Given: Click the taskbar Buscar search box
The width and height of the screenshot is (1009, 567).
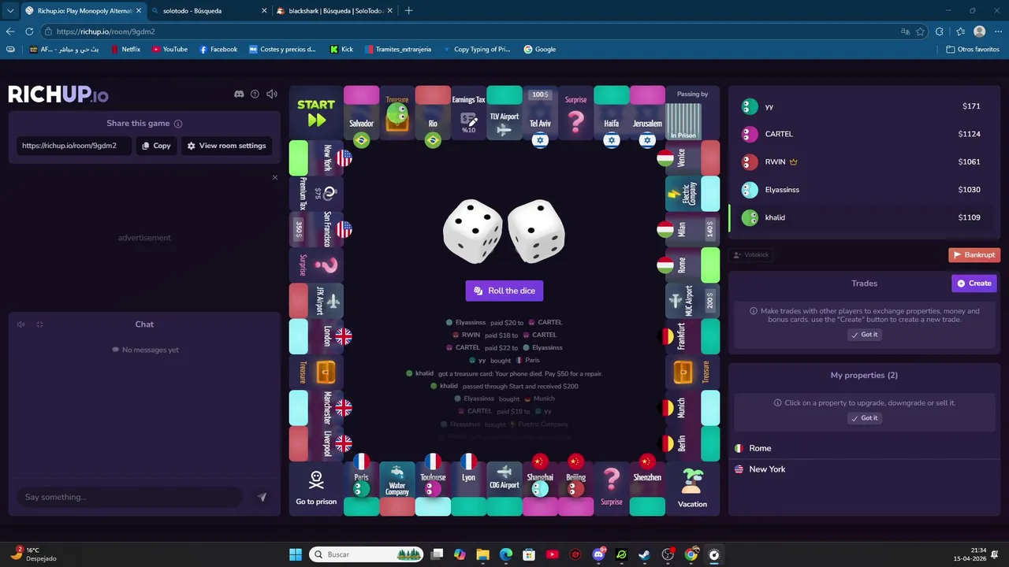Looking at the screenshot, I should [367, 554].
